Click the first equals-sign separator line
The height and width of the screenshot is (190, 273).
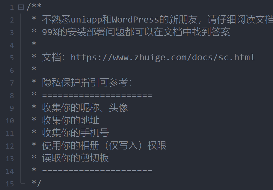[x=97, y=95]
